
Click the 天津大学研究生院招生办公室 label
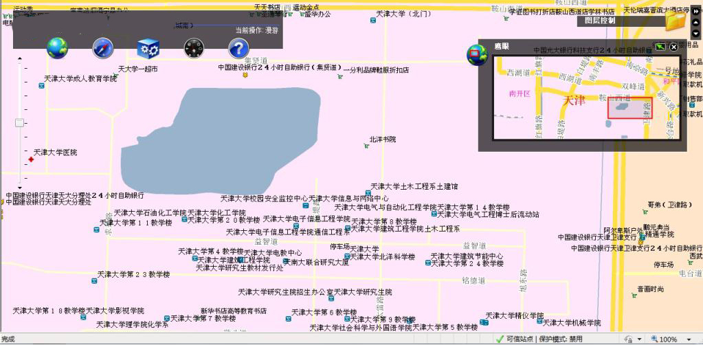[x=285, y=292]
